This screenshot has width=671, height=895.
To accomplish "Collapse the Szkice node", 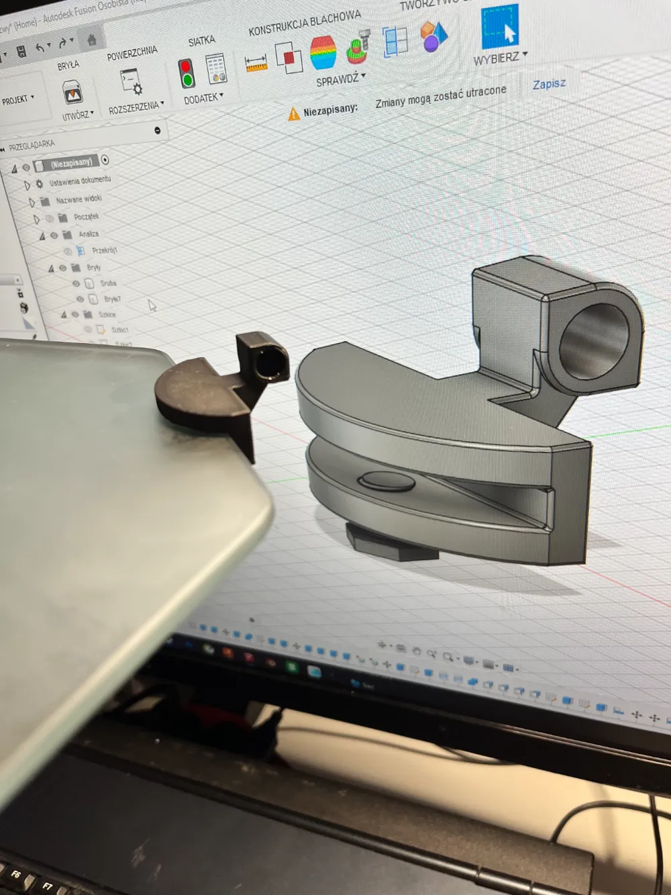I will tap(64, 314).
